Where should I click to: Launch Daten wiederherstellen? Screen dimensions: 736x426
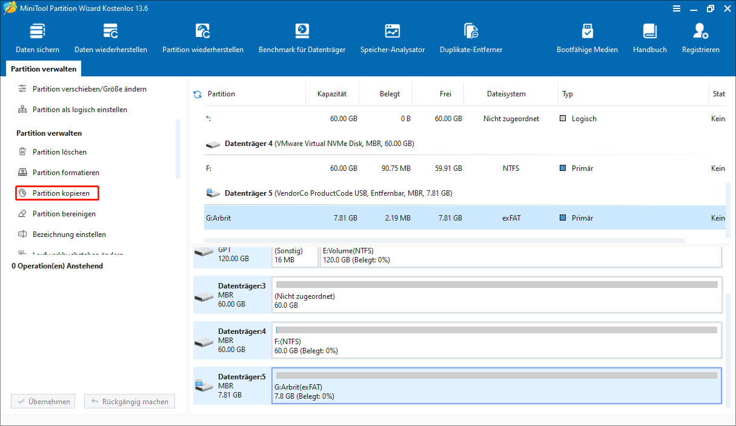[x=111, y=39]
